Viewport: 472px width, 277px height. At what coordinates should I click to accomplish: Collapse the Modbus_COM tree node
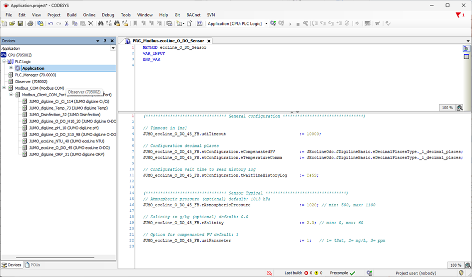pyautogui.click(x=4, y=88)
